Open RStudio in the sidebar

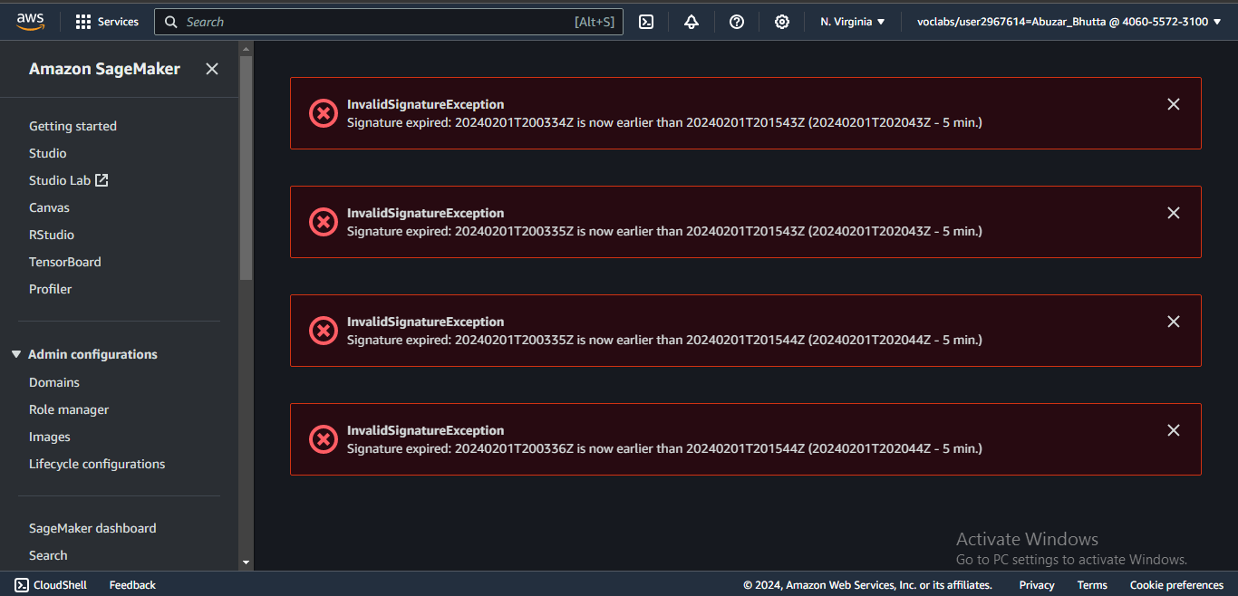[x=52, y=235]
